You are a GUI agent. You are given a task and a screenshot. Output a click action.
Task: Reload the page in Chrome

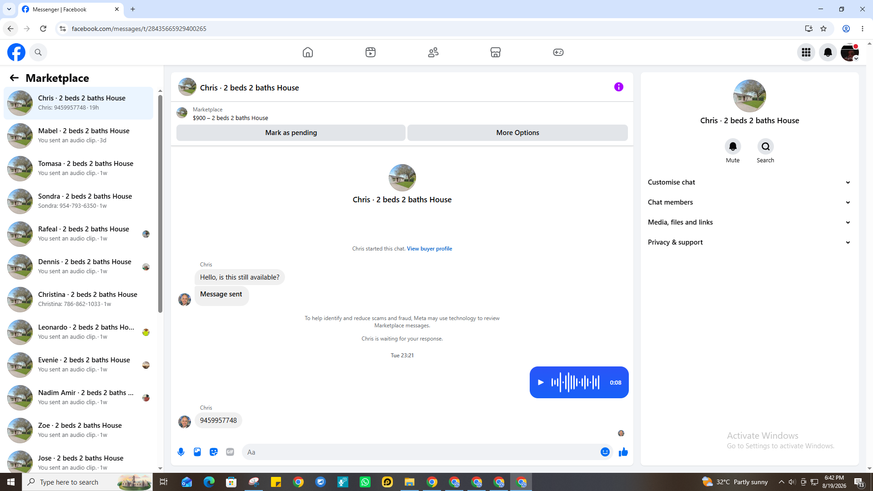click(x=43, y=29)
